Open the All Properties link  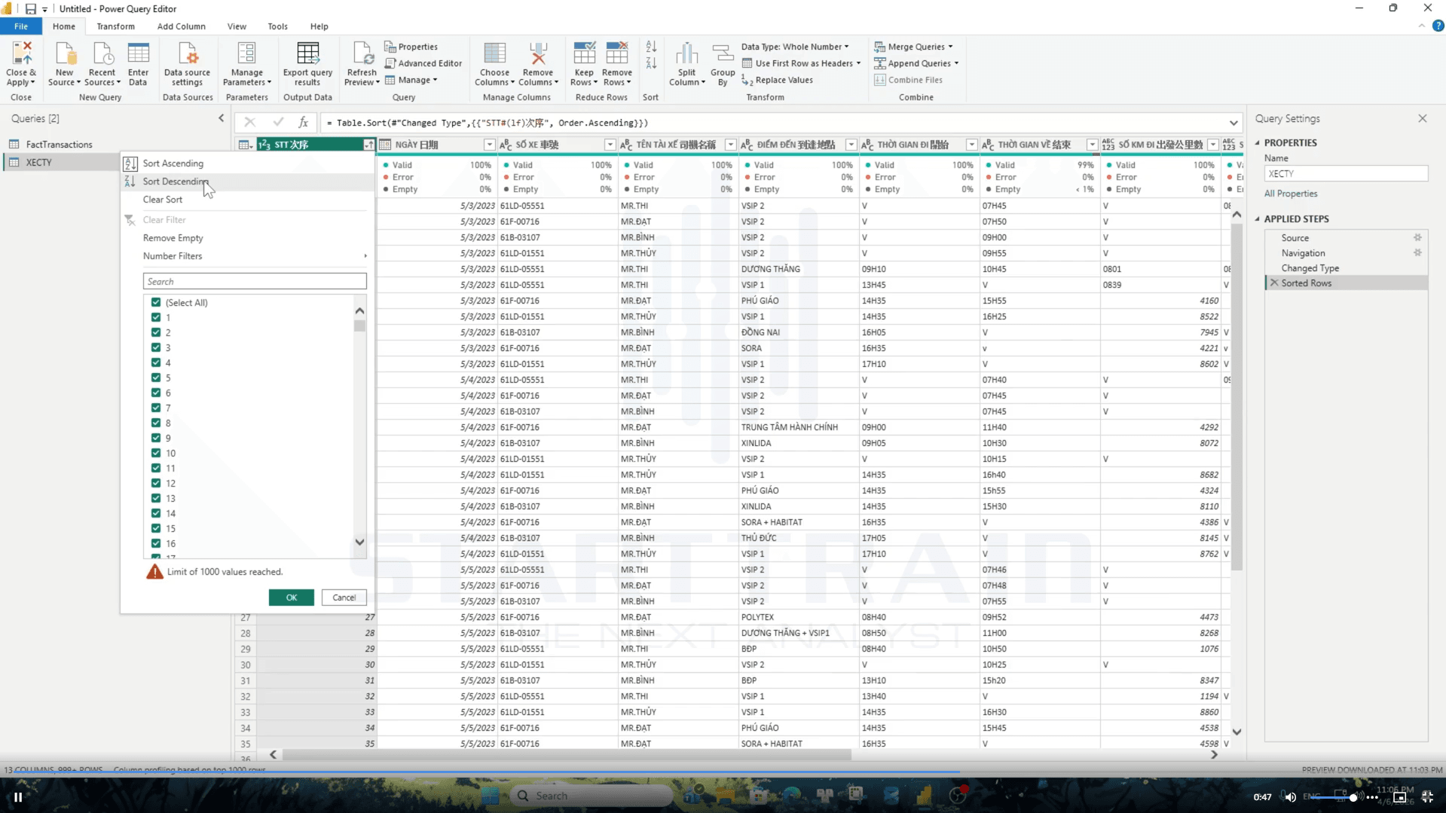[x=1291, y=194]
